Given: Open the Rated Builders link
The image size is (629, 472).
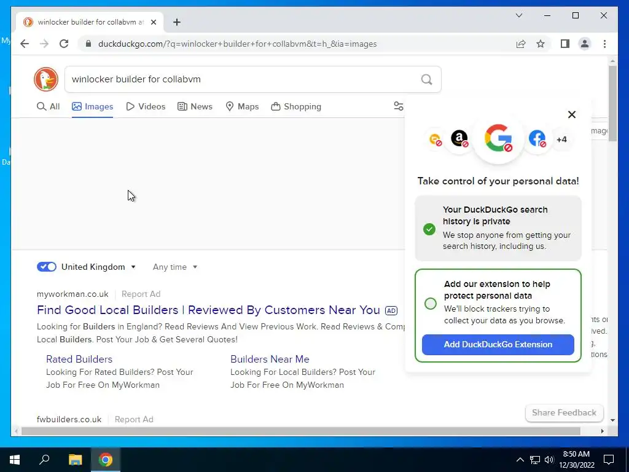Looking at the screenshot, I should pyautogui.click(x=79, y=359).
